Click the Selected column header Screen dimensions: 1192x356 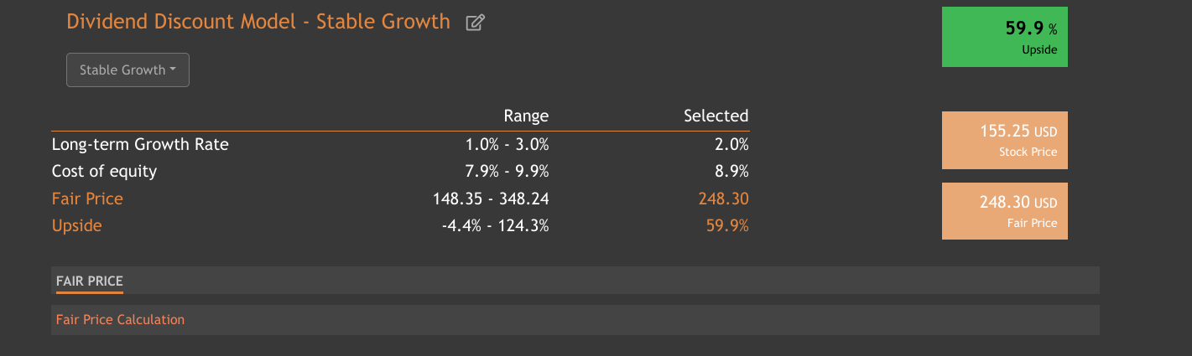(716, 116)
